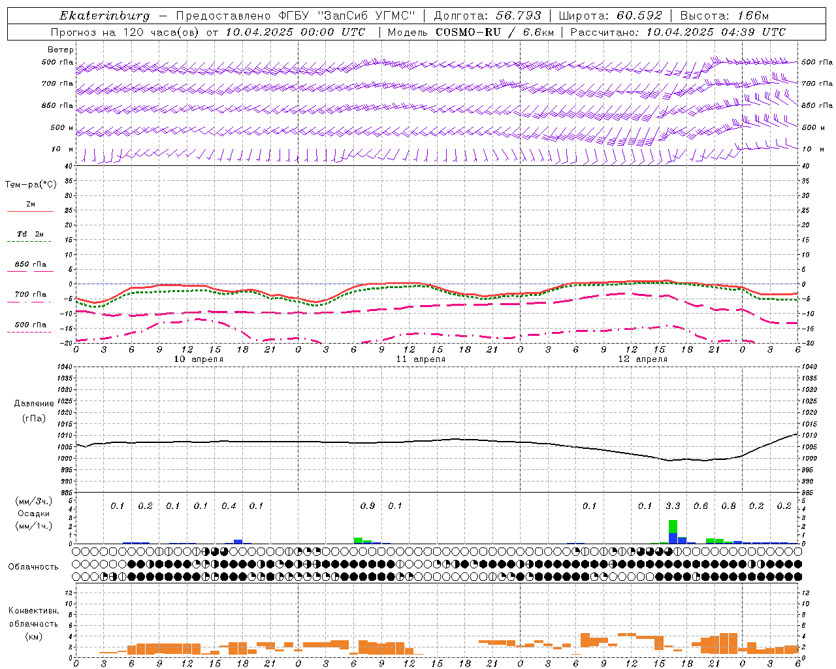The height and width of the screenshot is (669, 836).
Task: Click the 'Долгота: 56.793' field
Action: (487, 16)
